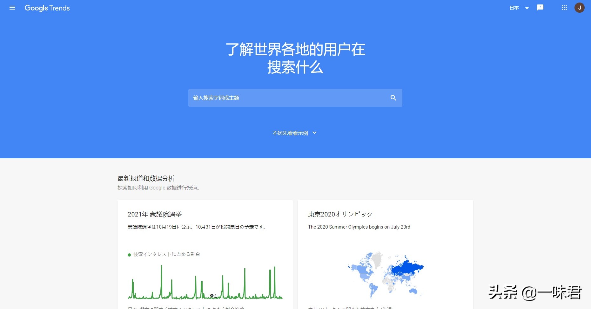
Task: Open the 東京2020オリンピック card title
Action: click(340, 214)
